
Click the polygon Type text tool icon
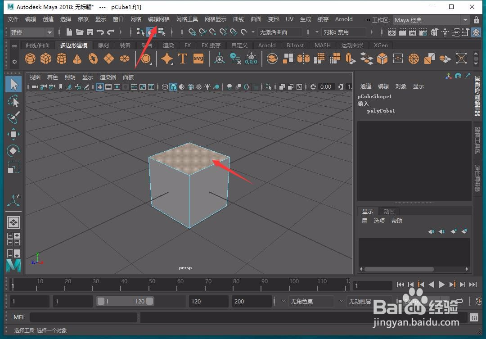pyautogui.click(x=183, y=59)
